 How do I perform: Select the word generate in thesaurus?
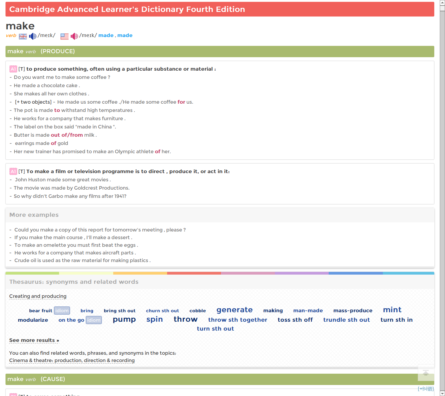(234, 310)
